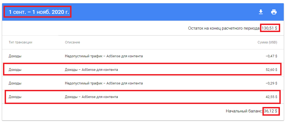Click the 'Доходы – AdSense' description in the 52,60 $ row
This screenshot has height=123, width=287.
(91, 70)
